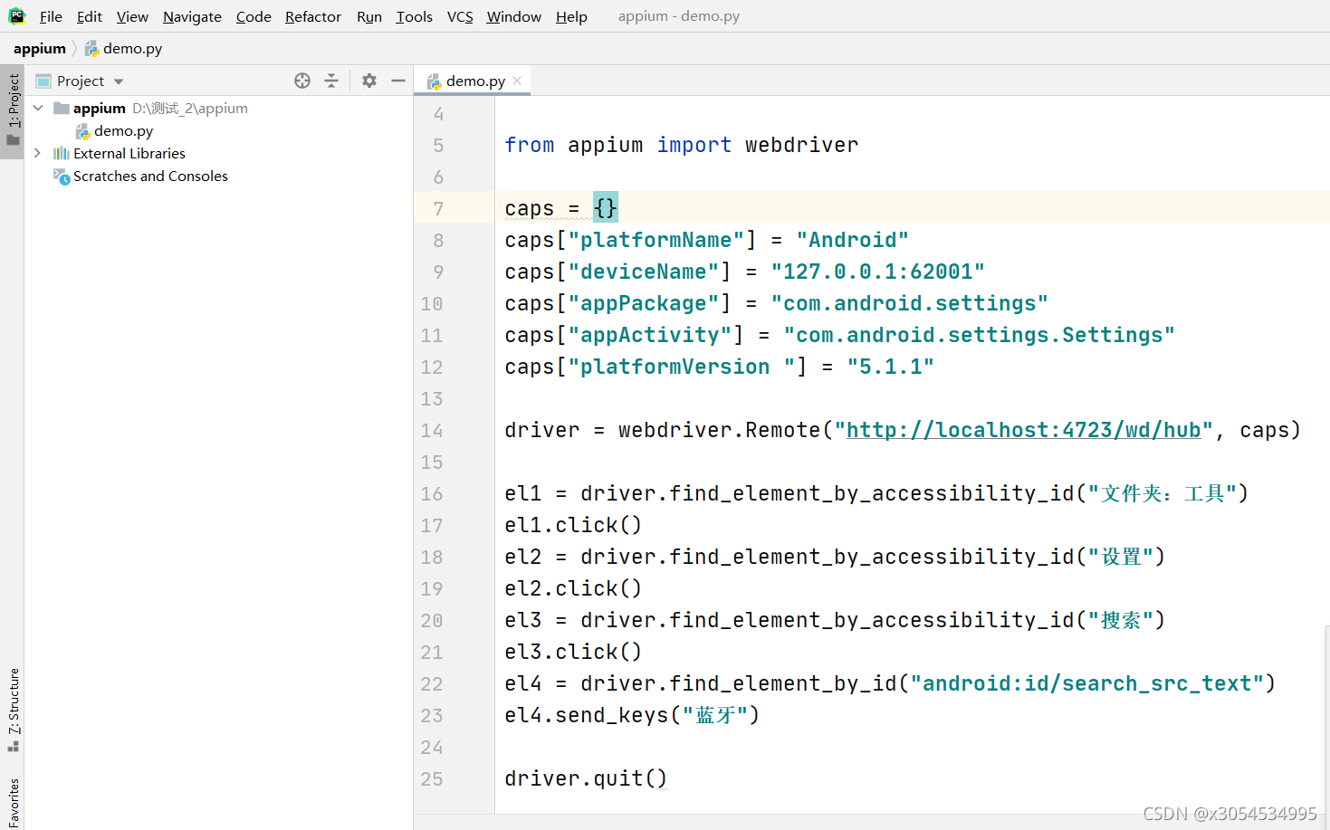Screen dimensions: 1330x830
Task: Open the Edit menu
Action: pyautogui.click(x=89, y=16)
